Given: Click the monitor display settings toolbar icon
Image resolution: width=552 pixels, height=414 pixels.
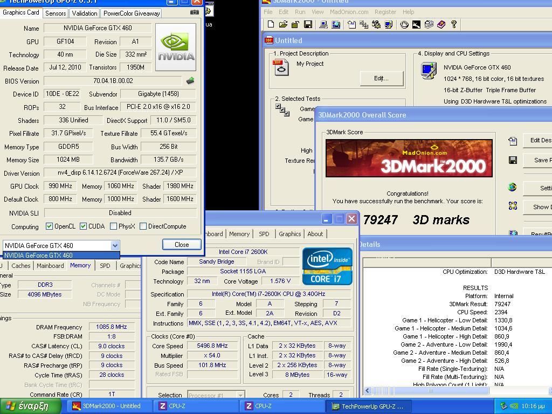Looking at the screenshot, I should pos(388,24).
